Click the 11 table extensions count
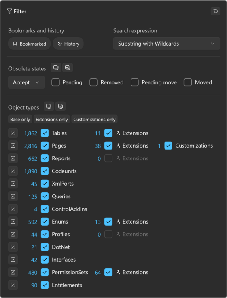Screen dimensions: 227x298 tap(98, 133)
